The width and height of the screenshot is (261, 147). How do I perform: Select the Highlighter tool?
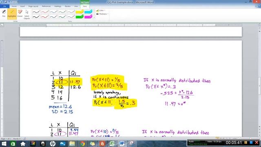[12, 14]
